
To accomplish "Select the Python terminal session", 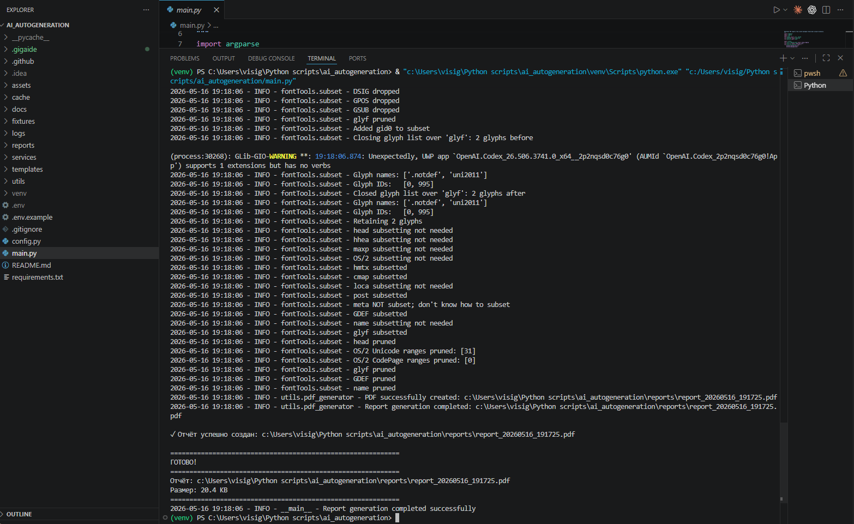I will click(820, 85).
